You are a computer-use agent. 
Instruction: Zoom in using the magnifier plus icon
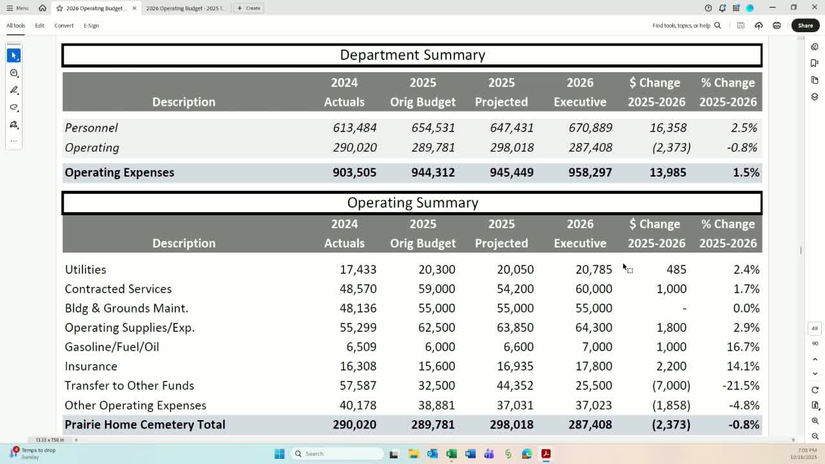coord(815,421)
